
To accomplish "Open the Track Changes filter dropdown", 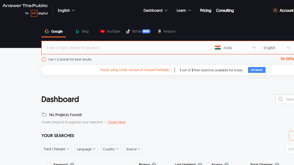I will (x=57, y=149).
